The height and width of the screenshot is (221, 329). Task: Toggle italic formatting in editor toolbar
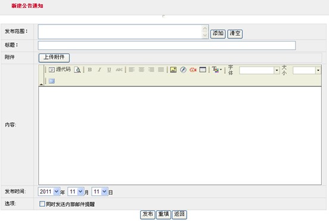click(100, 70)
